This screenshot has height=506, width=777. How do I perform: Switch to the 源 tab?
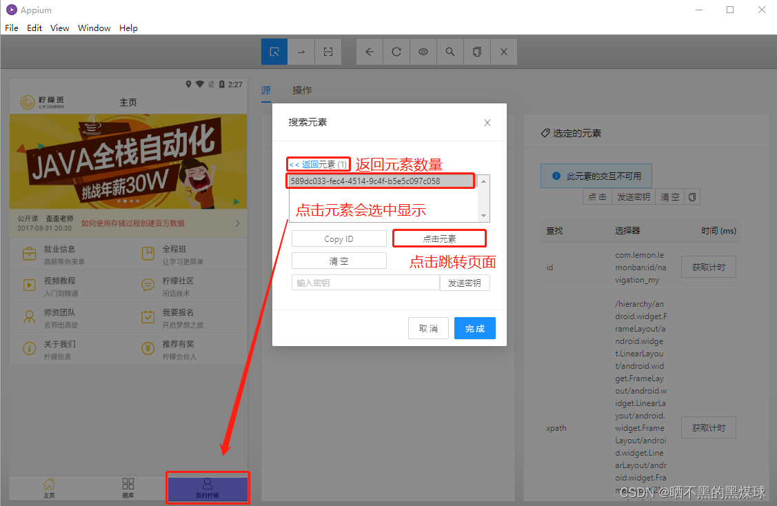pyautogui.click(x=266, y=90)
